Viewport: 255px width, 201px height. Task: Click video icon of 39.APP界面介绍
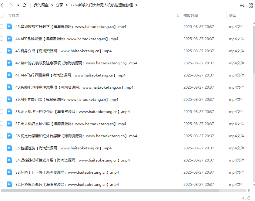9,99
